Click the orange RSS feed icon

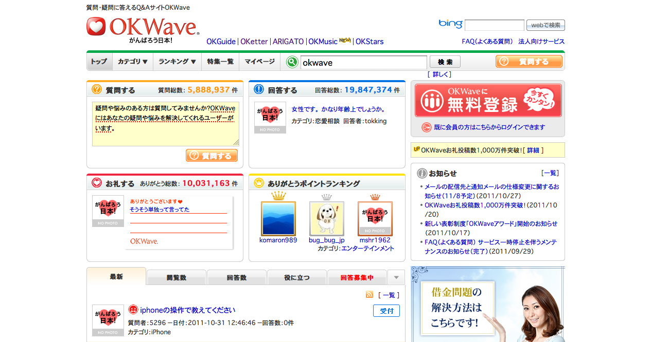370,294
